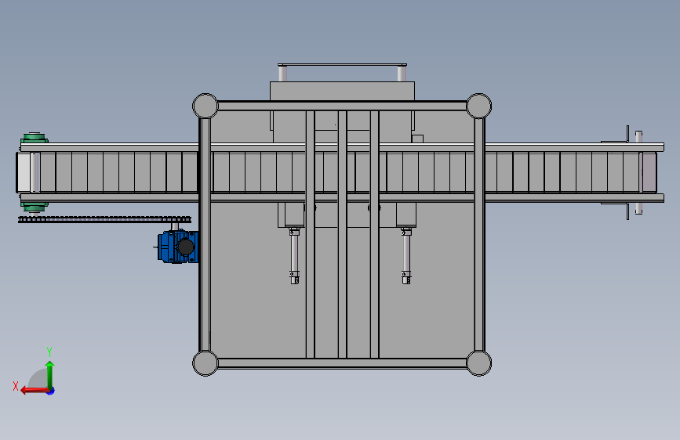The image size is (680, 440).
Task: Pick the bottom-right round corner post
Action: point(478,363)
